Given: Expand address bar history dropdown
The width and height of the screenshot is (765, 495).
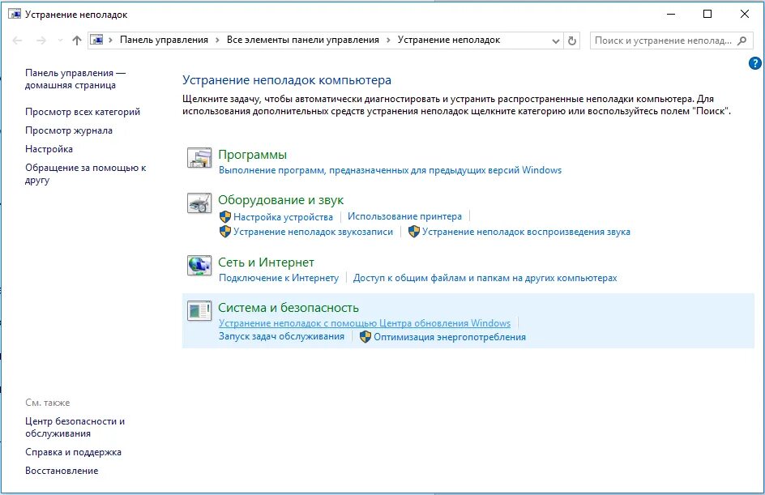Looking at the screenshot, I should point(555,41).
